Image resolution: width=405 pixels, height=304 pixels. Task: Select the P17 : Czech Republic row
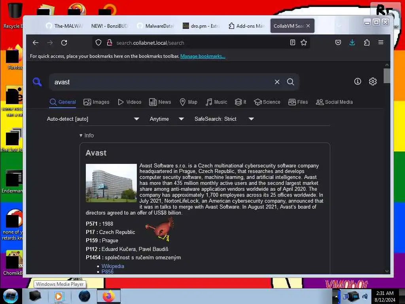[110, 232]
